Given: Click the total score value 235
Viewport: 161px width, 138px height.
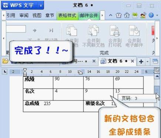Looking at the screenshot, I should [x=47, y=104].
